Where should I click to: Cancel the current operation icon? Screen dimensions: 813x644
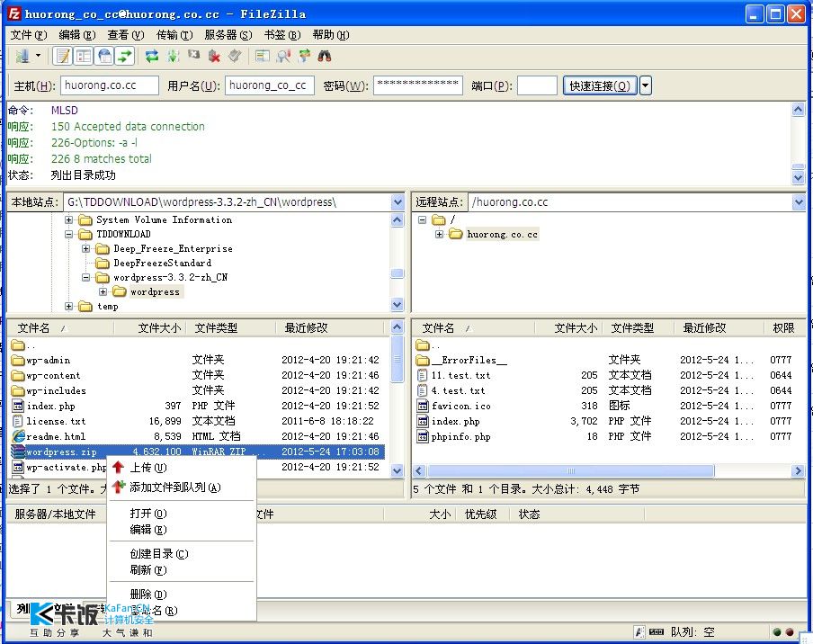(194, 55)
